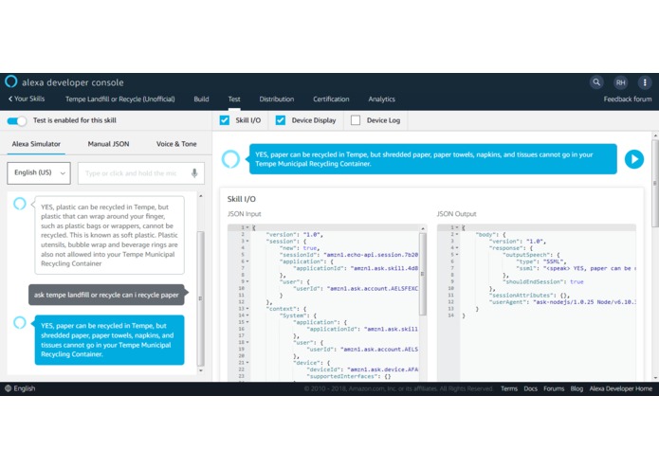Uncheck the Skill I/O checkbox
This screenshot has width=659, height=468.
[225, 120]
